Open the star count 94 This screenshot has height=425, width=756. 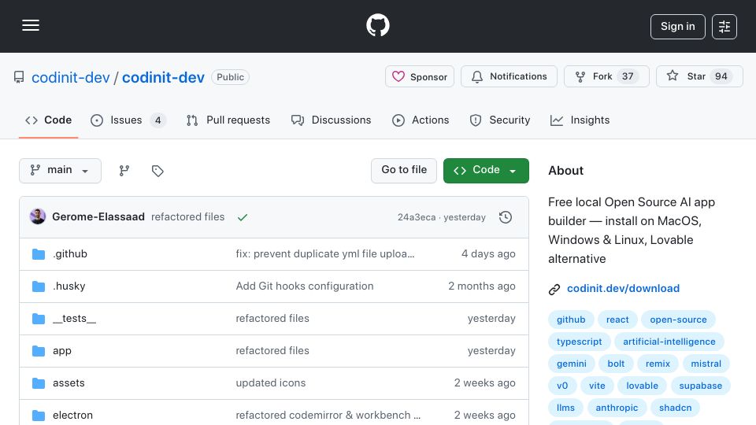point(721,76)
